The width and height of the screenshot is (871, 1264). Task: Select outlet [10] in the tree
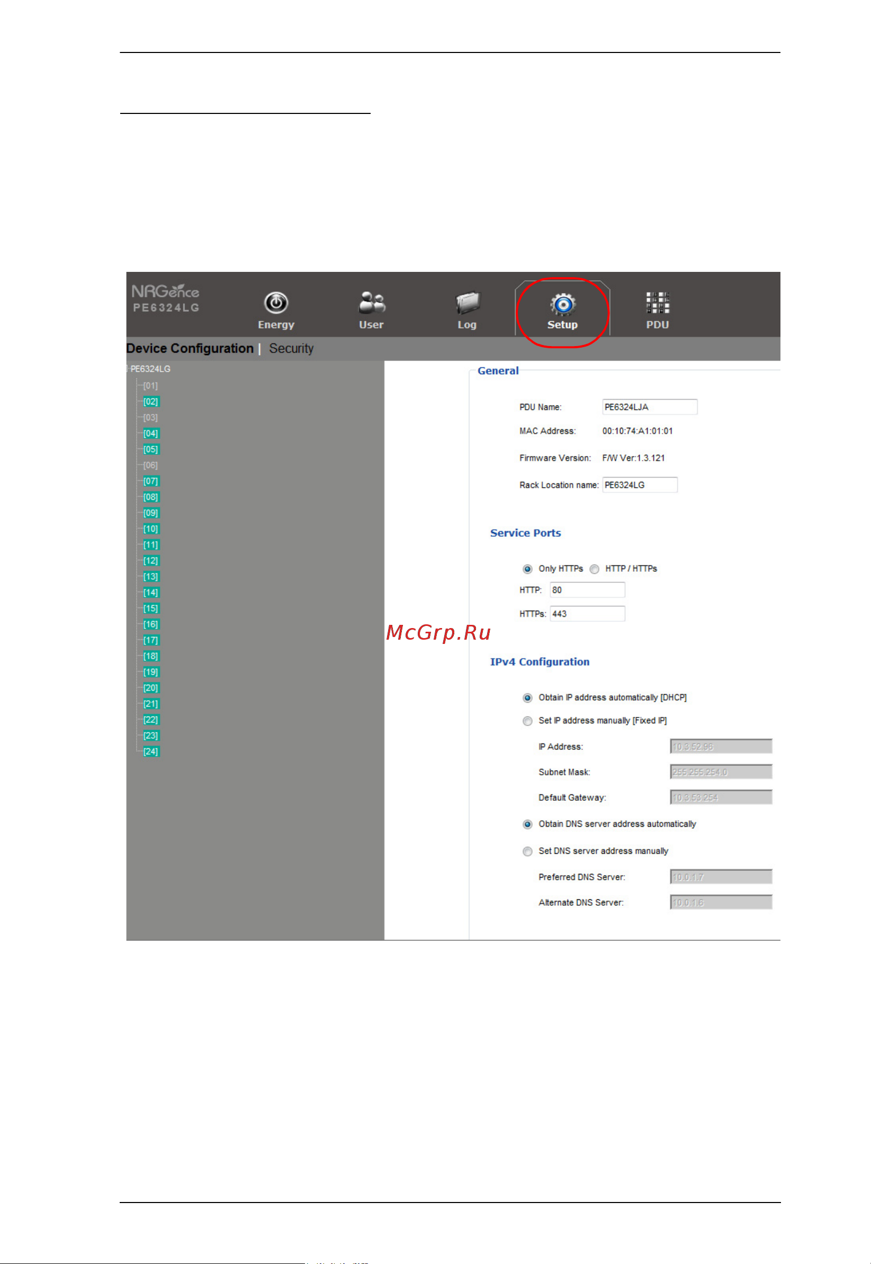pyautogui.click(x=150, y=529)
